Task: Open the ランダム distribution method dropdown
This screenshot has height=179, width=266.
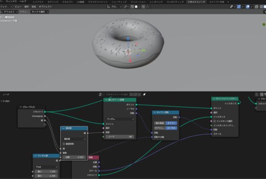Action: tap(120, 118)
